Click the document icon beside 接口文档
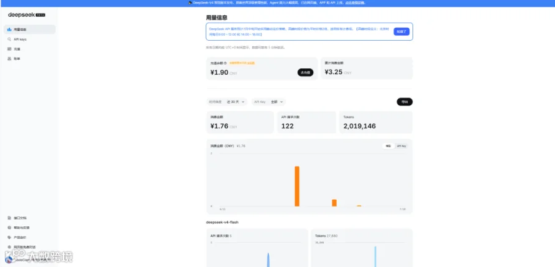 pyautogui.click(x=9, y=218)
